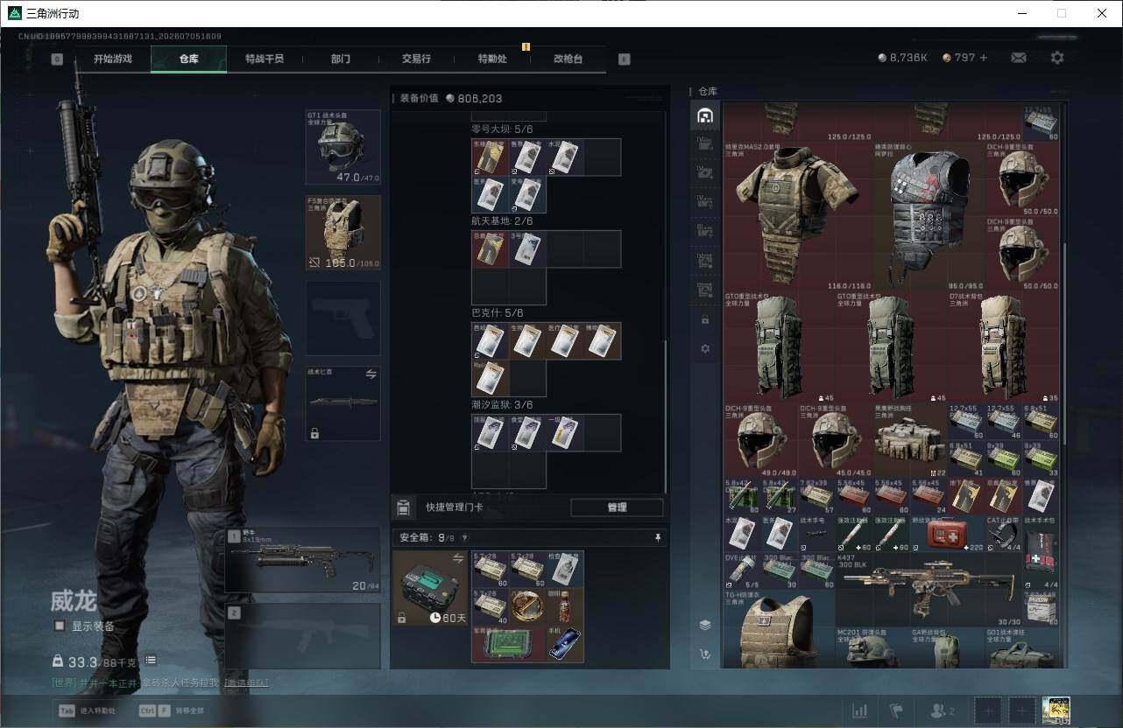The height and width of the screenshot is (728, 1123).
Task: Open the weight list icon beside 33.3/88千克
Action: click(x=151, y=661)
